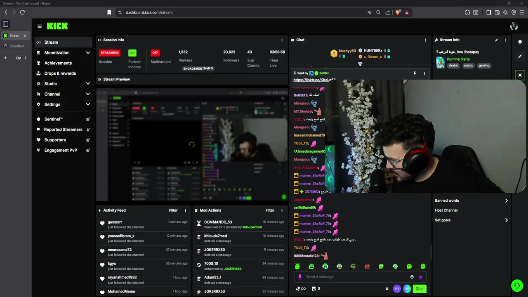
Task: Open browser extensions puzzle icon
Action: [x=467, y=12]
